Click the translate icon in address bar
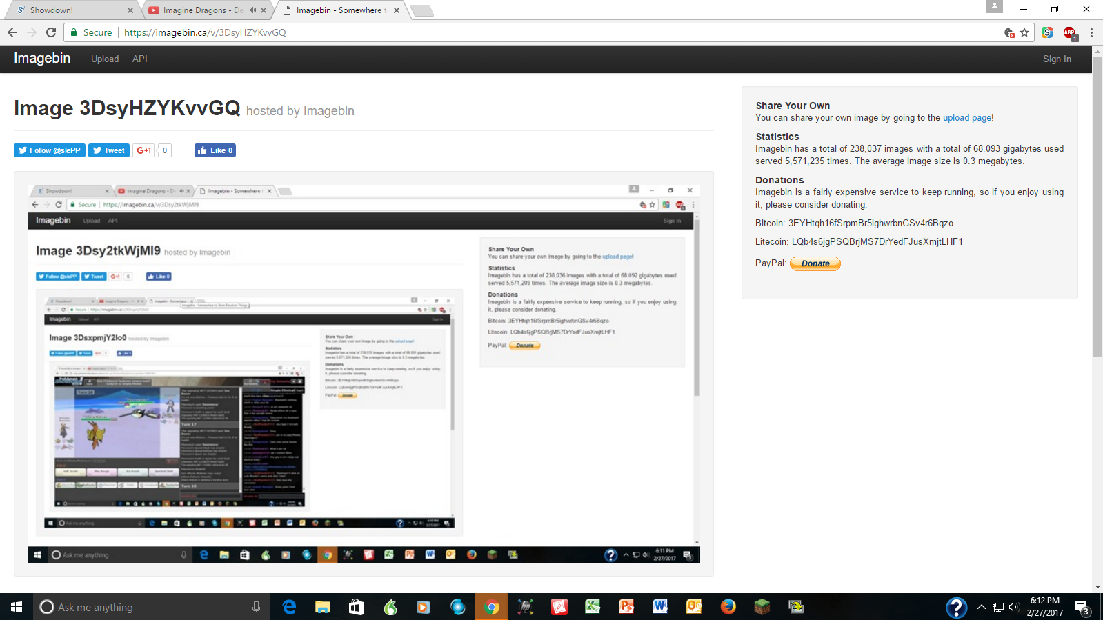This screenshot has height=620, width=1103. 1009,32
